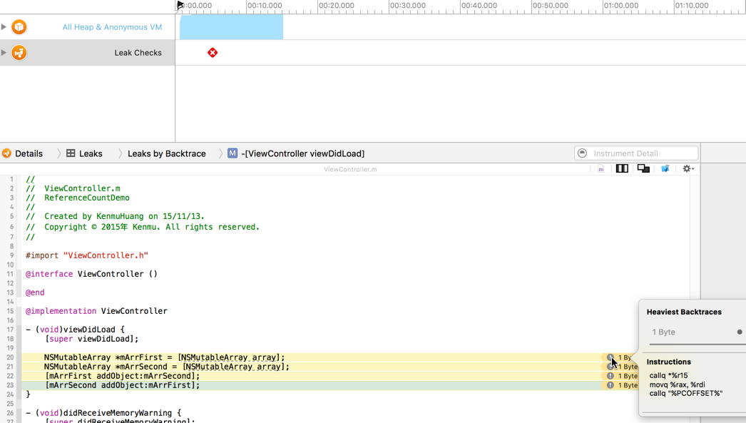Click the Leak Checks instrument icon

pyautogui.click(x=19, y=53)
